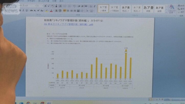Apply subscript formatting

[35, 11]
